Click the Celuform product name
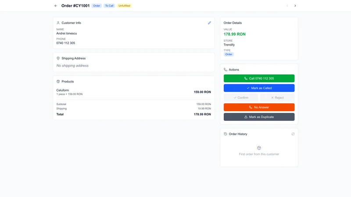The height and width of the screenshot is (197, 351). [x=63, y=90]
